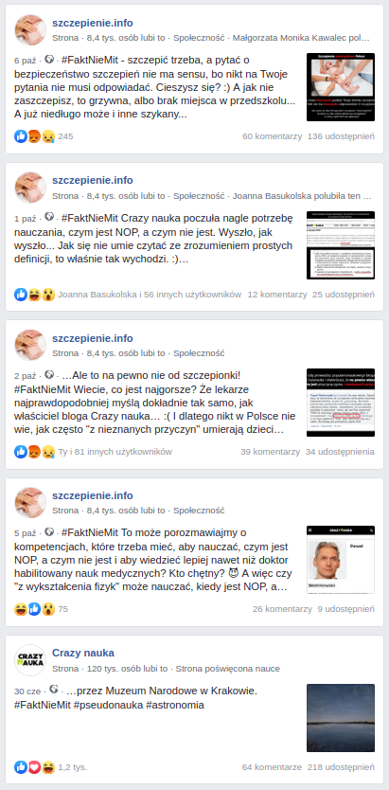Click reaction emojis beside the 75 count
The width and height of the screenshot is (389, 790).
35,609
